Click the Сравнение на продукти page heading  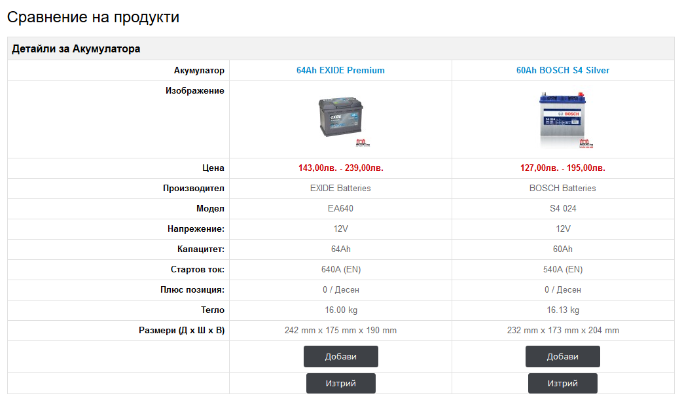pos(93,17)
